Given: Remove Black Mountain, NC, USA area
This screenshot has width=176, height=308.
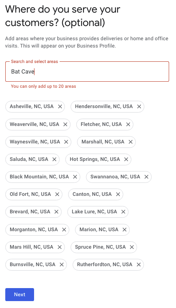Looking at the screenshot, I should [75, 177].
